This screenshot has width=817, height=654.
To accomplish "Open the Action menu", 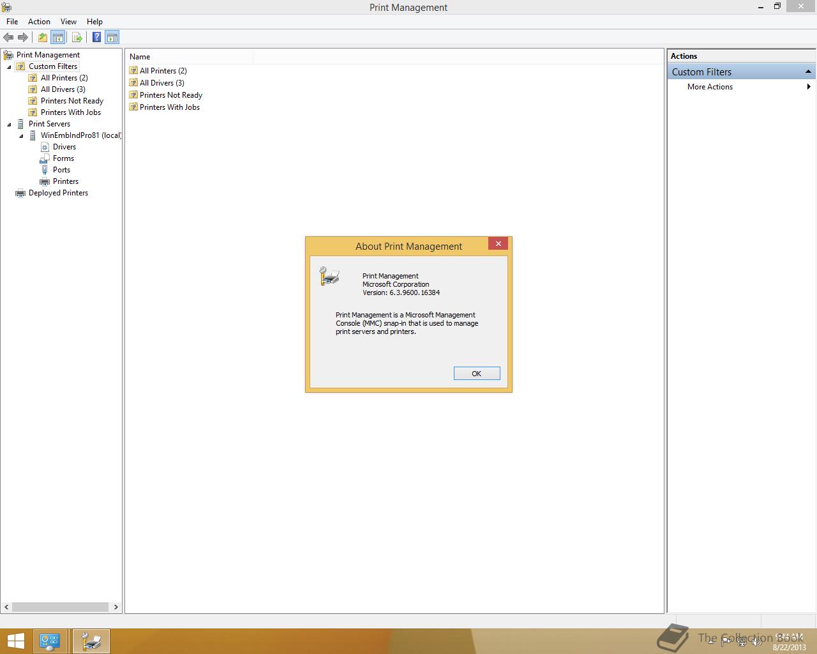I will click(39, 21).
